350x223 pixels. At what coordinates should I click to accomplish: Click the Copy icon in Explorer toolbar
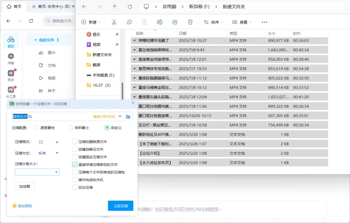(x=129, y=22)
